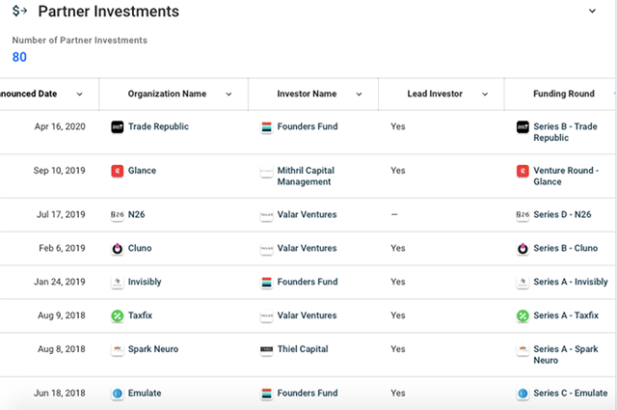
Task: Open the Emulate organization link
Action: pyautogui.click(x=145, y=393)
